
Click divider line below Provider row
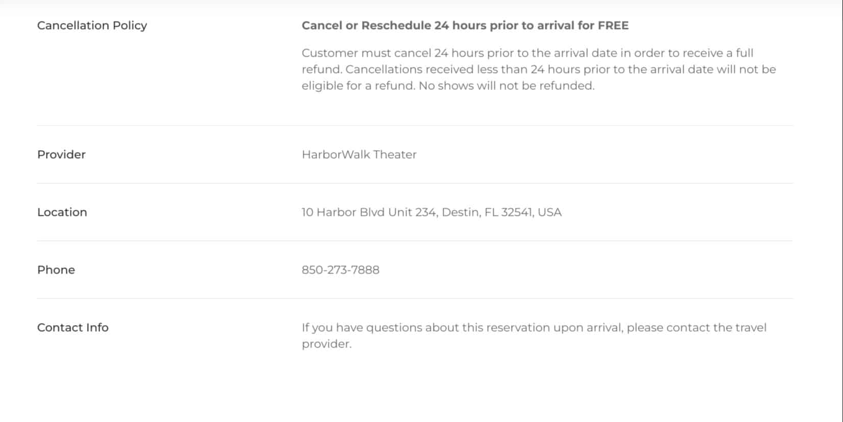tap(415, 183)
